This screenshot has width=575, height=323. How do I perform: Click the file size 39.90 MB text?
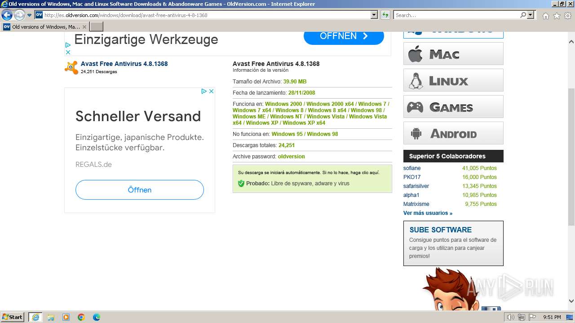295,82
